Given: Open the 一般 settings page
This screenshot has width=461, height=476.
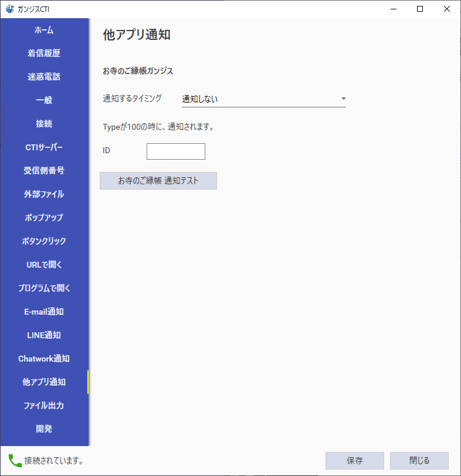Looking at the screenshot, I should coord(44,100).
